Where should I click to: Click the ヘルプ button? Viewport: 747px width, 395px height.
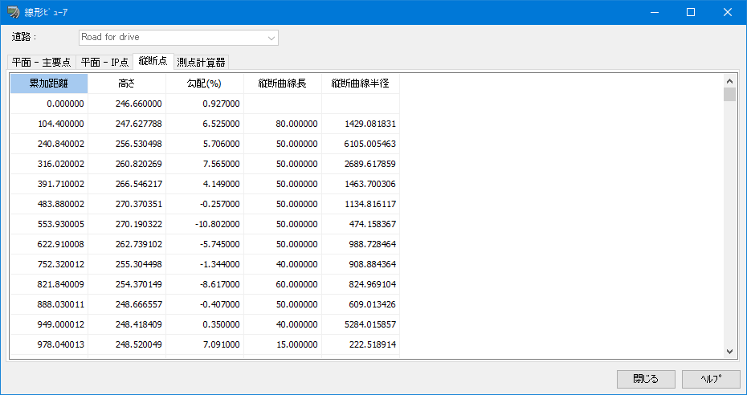click(711, 379)
